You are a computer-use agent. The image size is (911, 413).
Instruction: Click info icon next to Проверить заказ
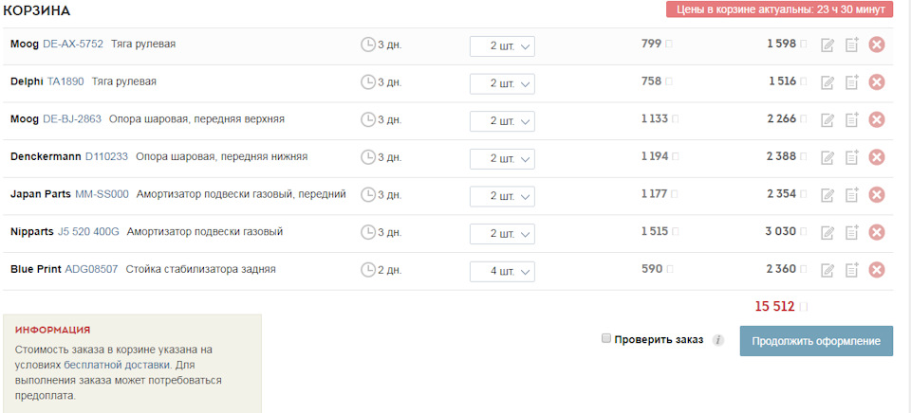point(718,340)
